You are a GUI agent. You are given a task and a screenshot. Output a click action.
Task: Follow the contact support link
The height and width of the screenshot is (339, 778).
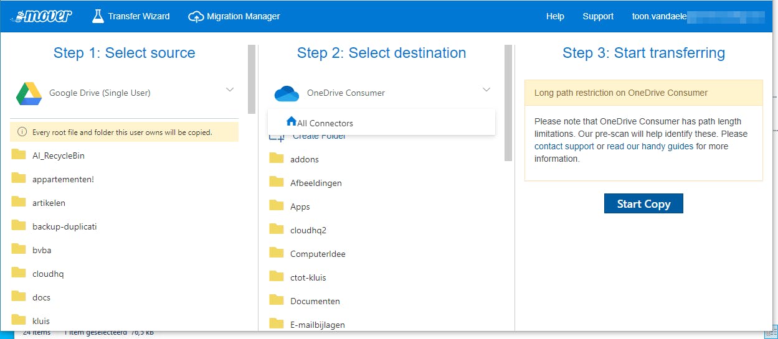[x=564, y=147]
